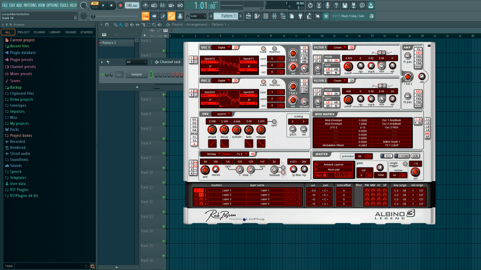The height and width of the screenshot is (270, 481).
Task: Open the OPTIONS menu
Action: pyautogui.click(x=52, y=5)
